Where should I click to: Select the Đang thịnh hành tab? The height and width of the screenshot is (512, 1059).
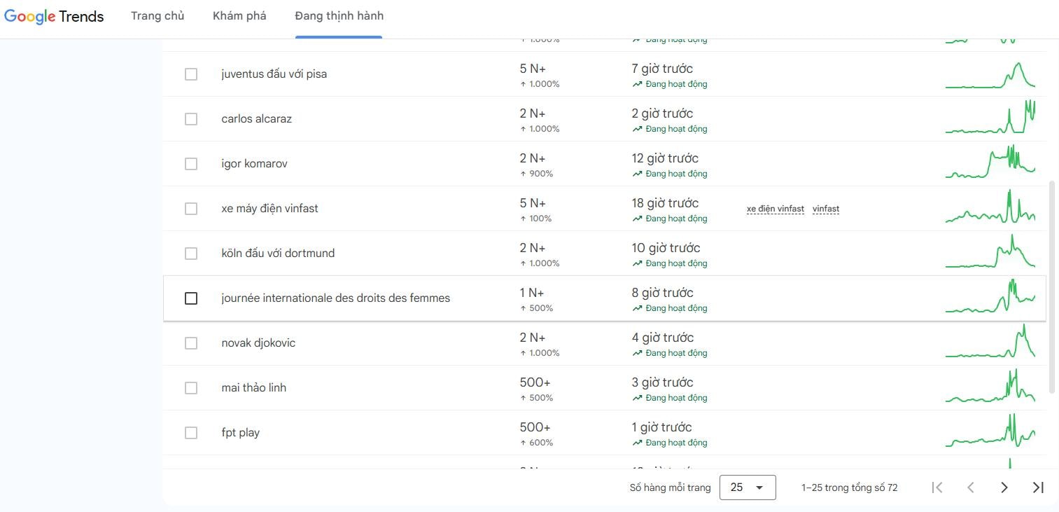[x=339, y=16]
